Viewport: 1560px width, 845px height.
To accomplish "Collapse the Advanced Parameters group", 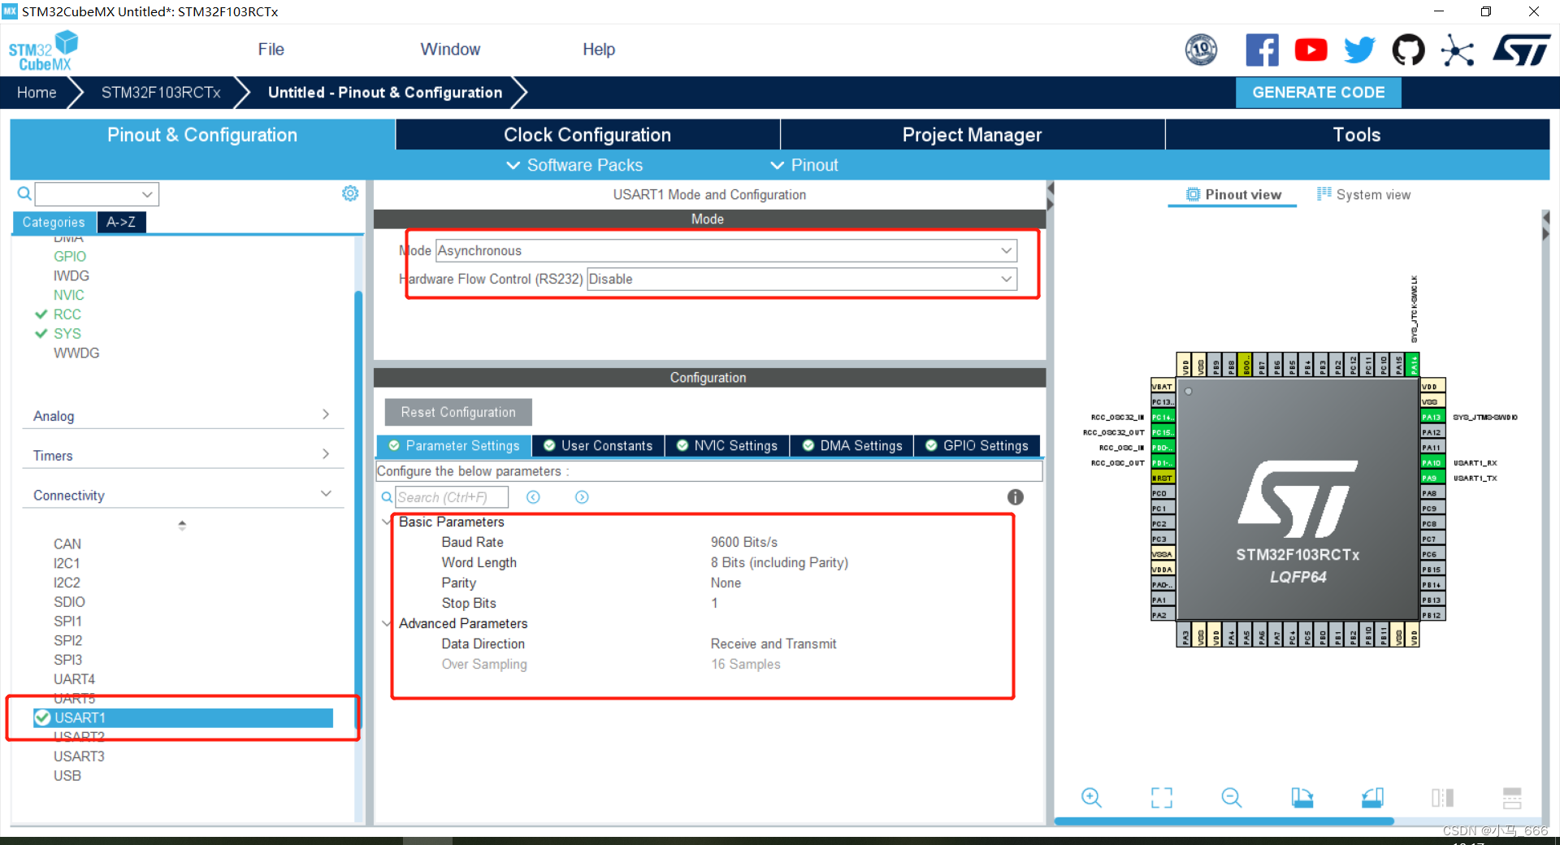I will tap(387, 623).
